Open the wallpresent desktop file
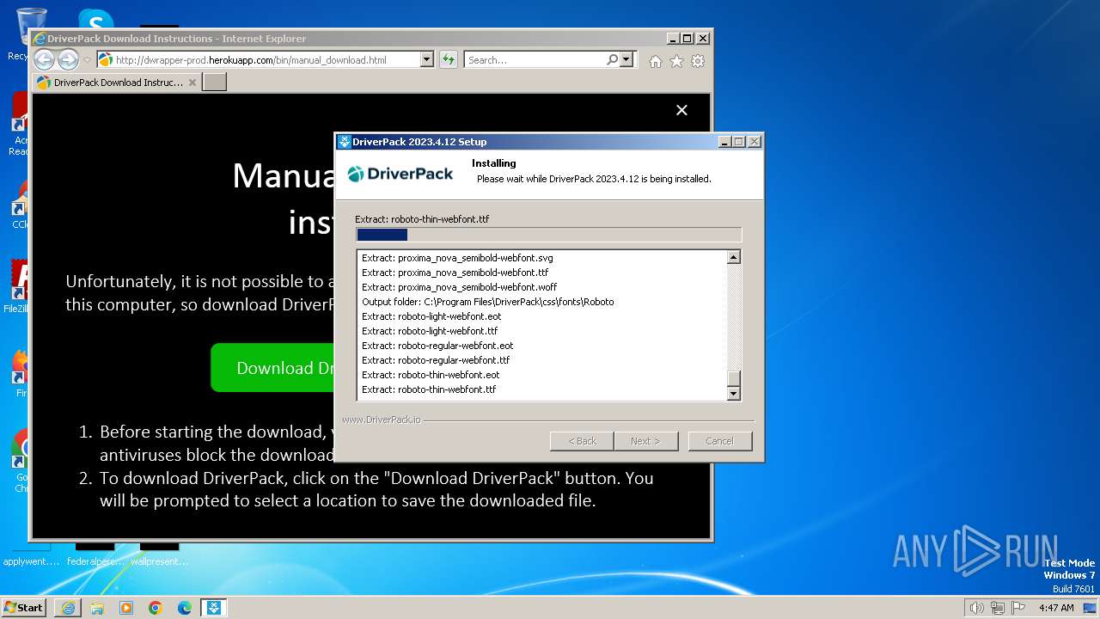This screenshot has height=619, width=1100. [x=159, y=555]
